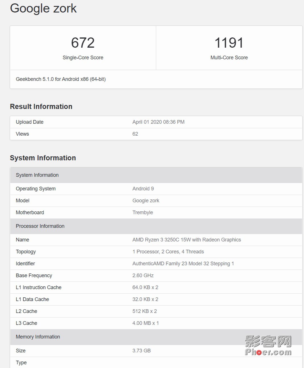Click 'Geekbench 5.1.0 for Android x86 (64-bit)' text
Viewport: 304px width, 368px height.
(61, 79)
